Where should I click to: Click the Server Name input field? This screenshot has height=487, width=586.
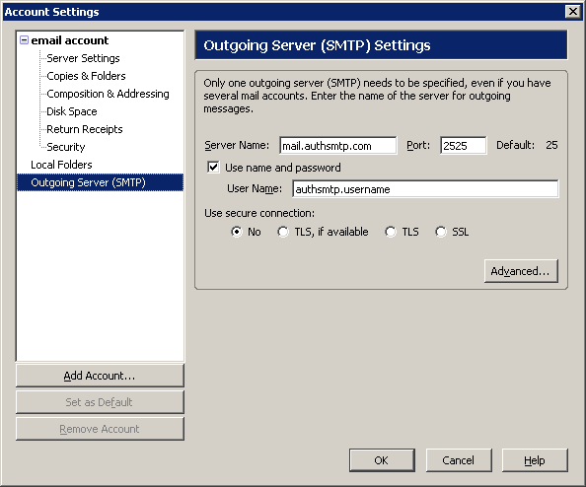point(337,145)
